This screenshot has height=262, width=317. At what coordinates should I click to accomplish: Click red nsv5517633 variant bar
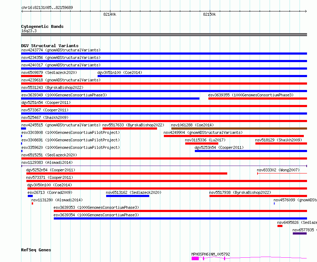coord(130,129)
